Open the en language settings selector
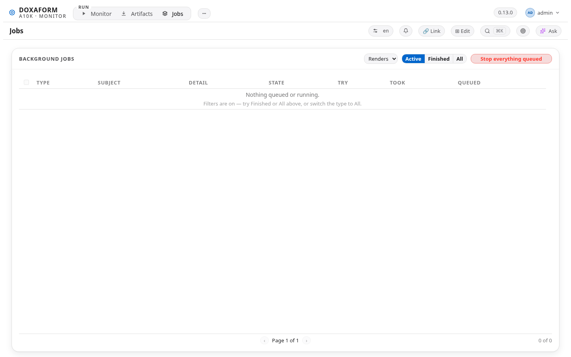 (381, 31)
